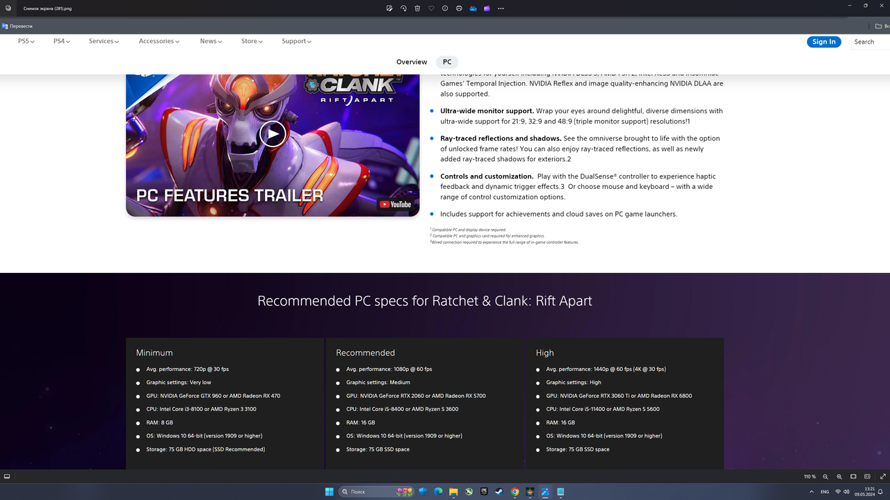The height and width of the screenshot is (500, 890).
Task: Click the Recommended specs heading
Action: (x=365, y=353)
